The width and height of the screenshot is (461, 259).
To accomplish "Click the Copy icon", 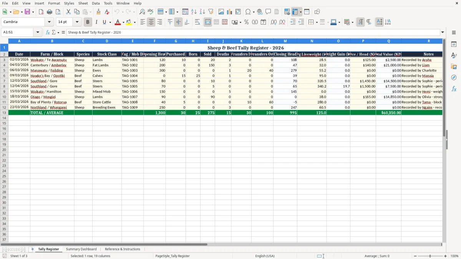I will click(x=77, y=12).
